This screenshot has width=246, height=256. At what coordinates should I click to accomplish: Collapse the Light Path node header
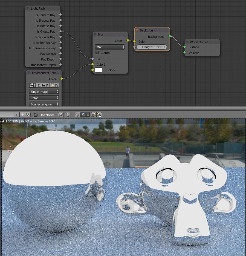pos(27,8)
